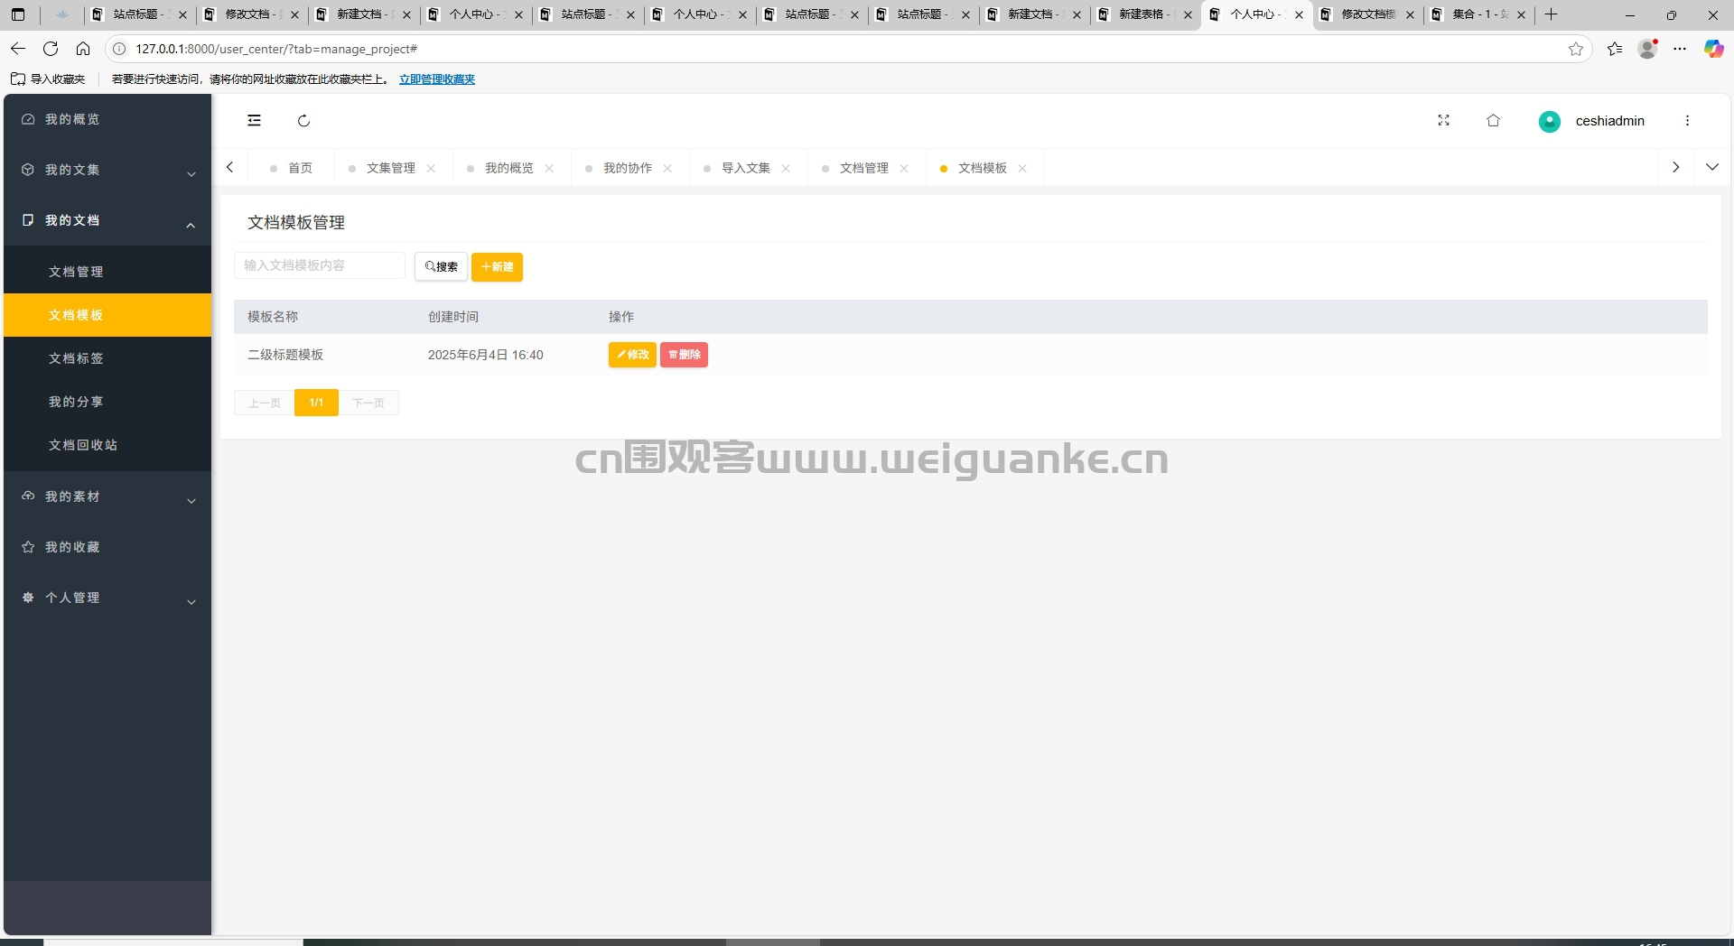Click the 1/1 page indicator

[x=316, y=403]
